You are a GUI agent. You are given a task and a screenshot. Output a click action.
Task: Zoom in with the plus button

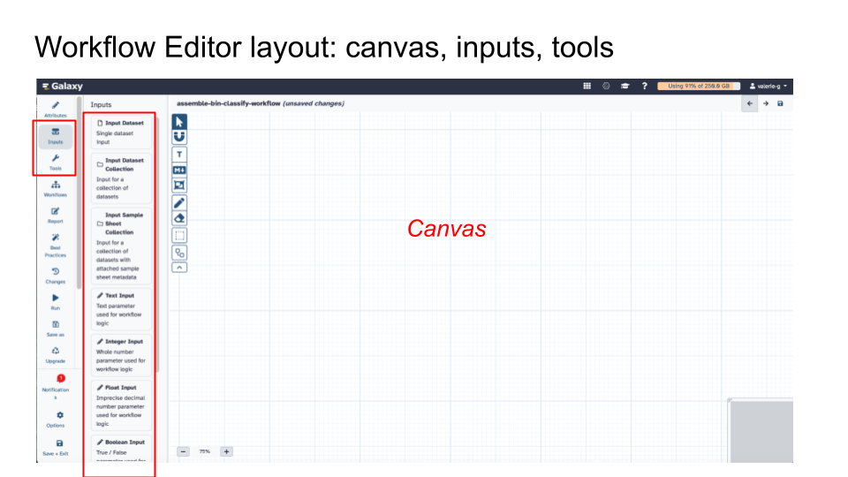tap(226, 451)
